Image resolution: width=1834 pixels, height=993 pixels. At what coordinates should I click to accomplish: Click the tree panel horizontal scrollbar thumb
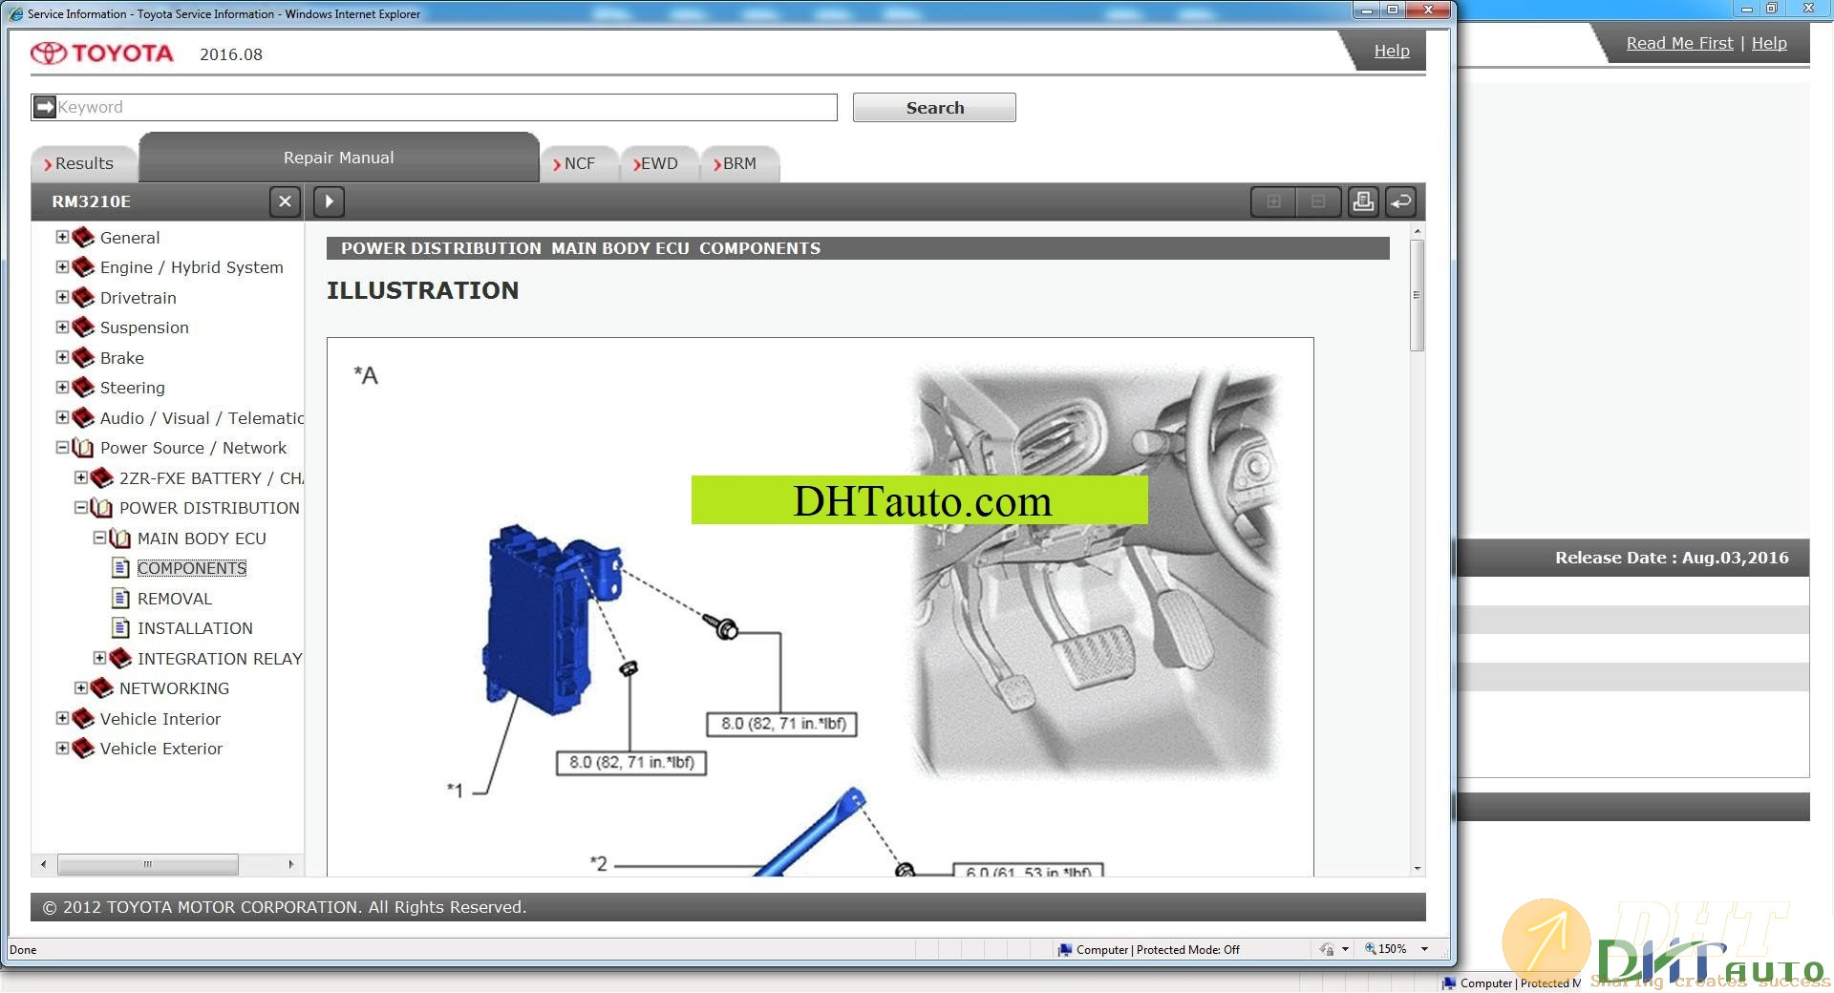tap(147, 864)
